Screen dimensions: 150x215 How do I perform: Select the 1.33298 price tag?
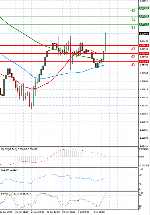pos(143,16)
